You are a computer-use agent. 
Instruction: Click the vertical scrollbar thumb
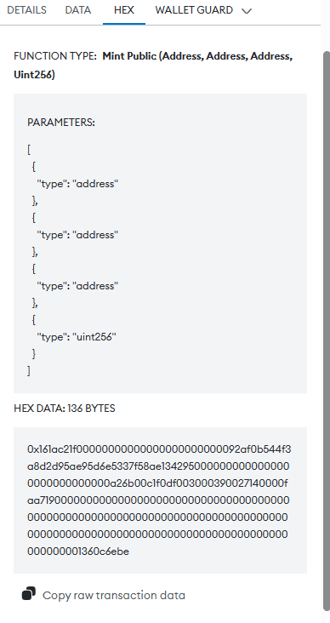tap(327, 329)
